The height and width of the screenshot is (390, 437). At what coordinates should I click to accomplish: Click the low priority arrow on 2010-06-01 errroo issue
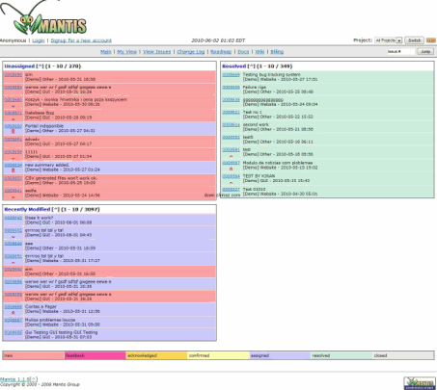[14, 237]
